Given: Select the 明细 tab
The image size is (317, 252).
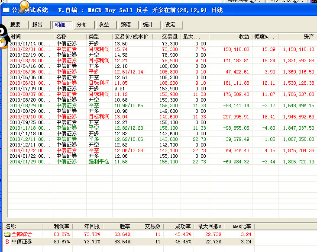Looking at the screenshot, I should pyautogui.click(x=62, y=25).
